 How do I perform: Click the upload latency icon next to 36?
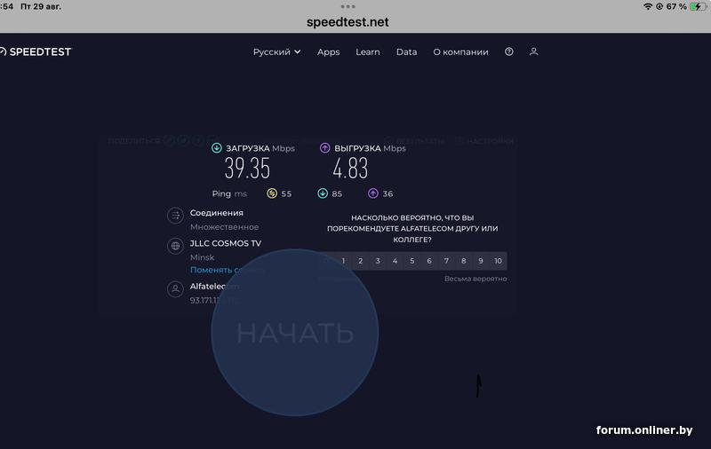pos(372,193)
